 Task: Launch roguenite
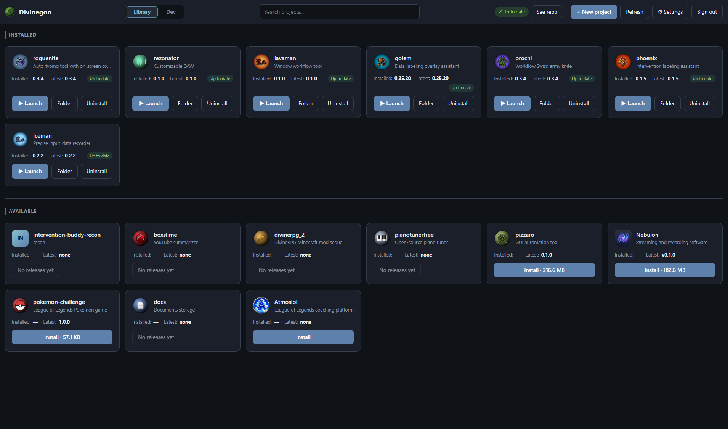(30, 103)
